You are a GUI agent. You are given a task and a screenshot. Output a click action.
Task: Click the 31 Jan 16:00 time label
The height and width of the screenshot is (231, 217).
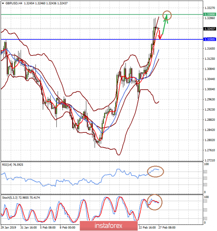pos(29,228)
